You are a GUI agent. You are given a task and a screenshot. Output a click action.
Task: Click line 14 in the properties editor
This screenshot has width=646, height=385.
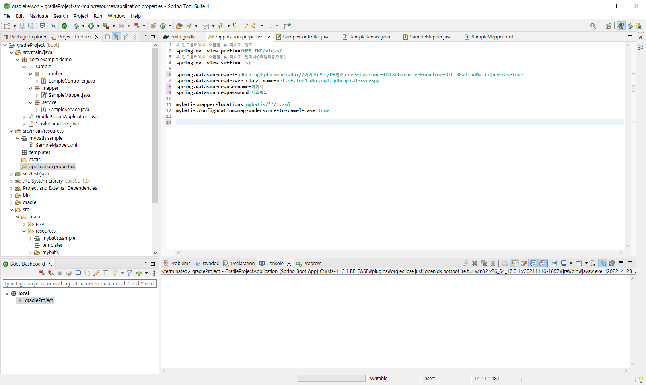400,122
